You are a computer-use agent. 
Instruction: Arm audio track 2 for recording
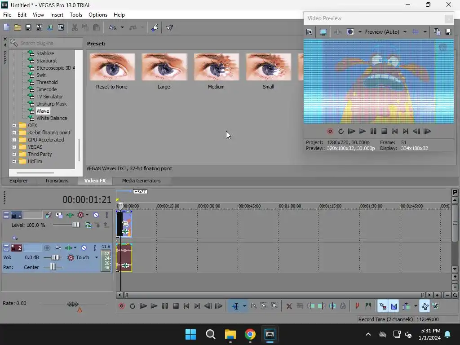(47, 248)
